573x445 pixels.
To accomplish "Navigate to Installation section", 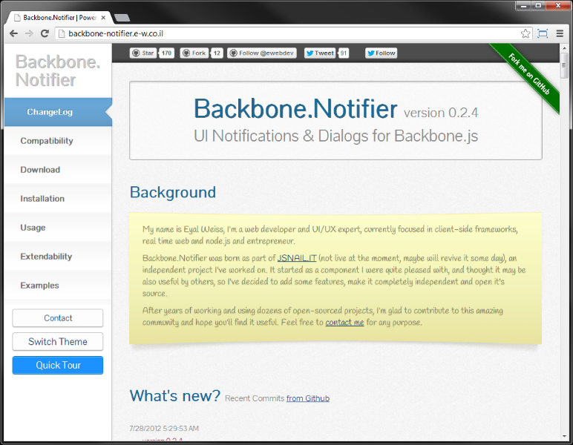I will pos(58,199).
